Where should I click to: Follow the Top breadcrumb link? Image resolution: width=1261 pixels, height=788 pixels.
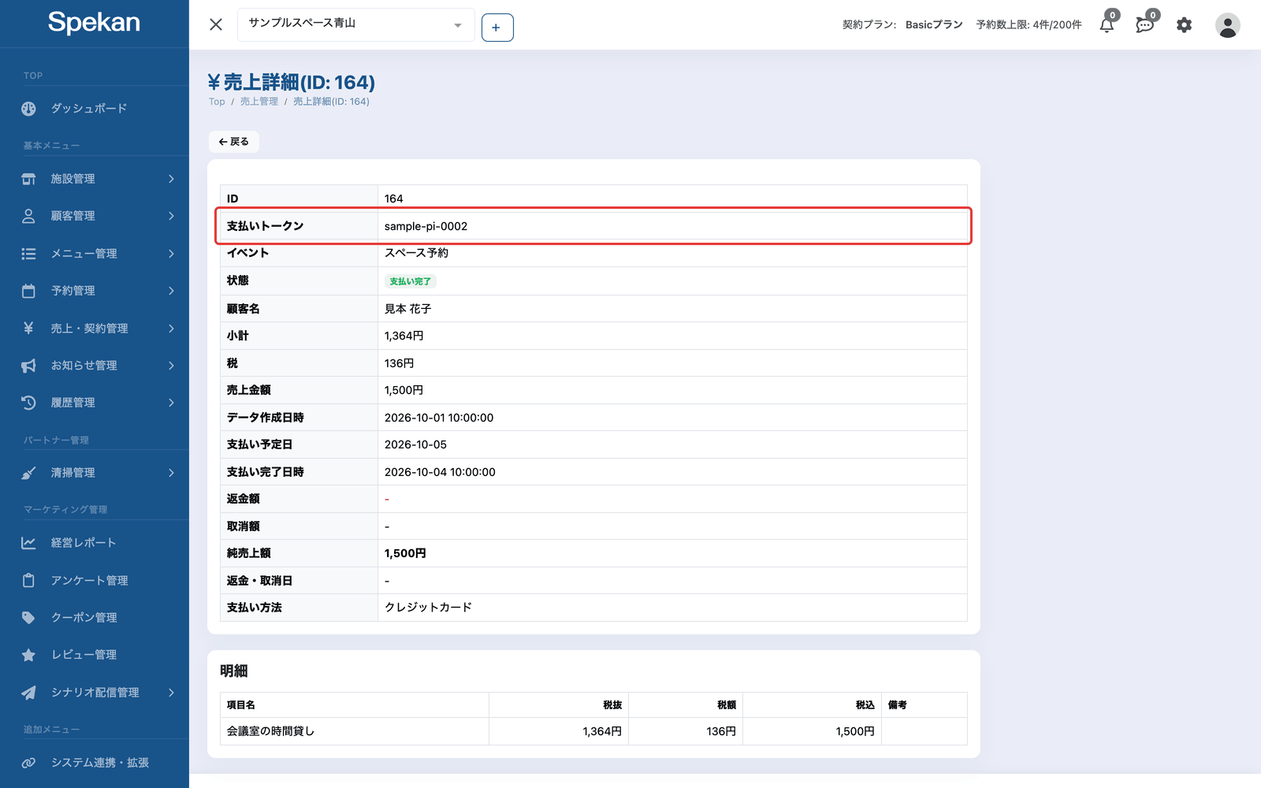point(217,102)
